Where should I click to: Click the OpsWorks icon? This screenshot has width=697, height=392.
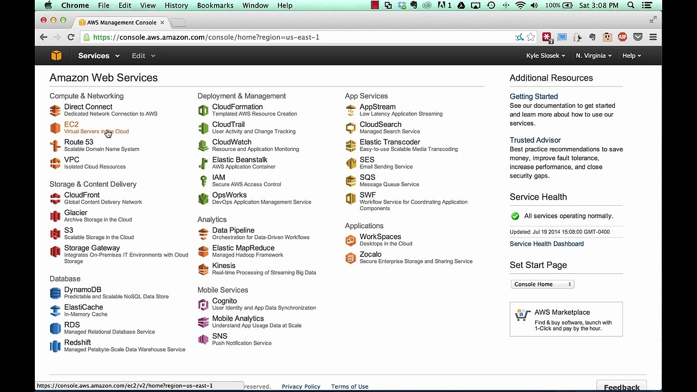203,199
